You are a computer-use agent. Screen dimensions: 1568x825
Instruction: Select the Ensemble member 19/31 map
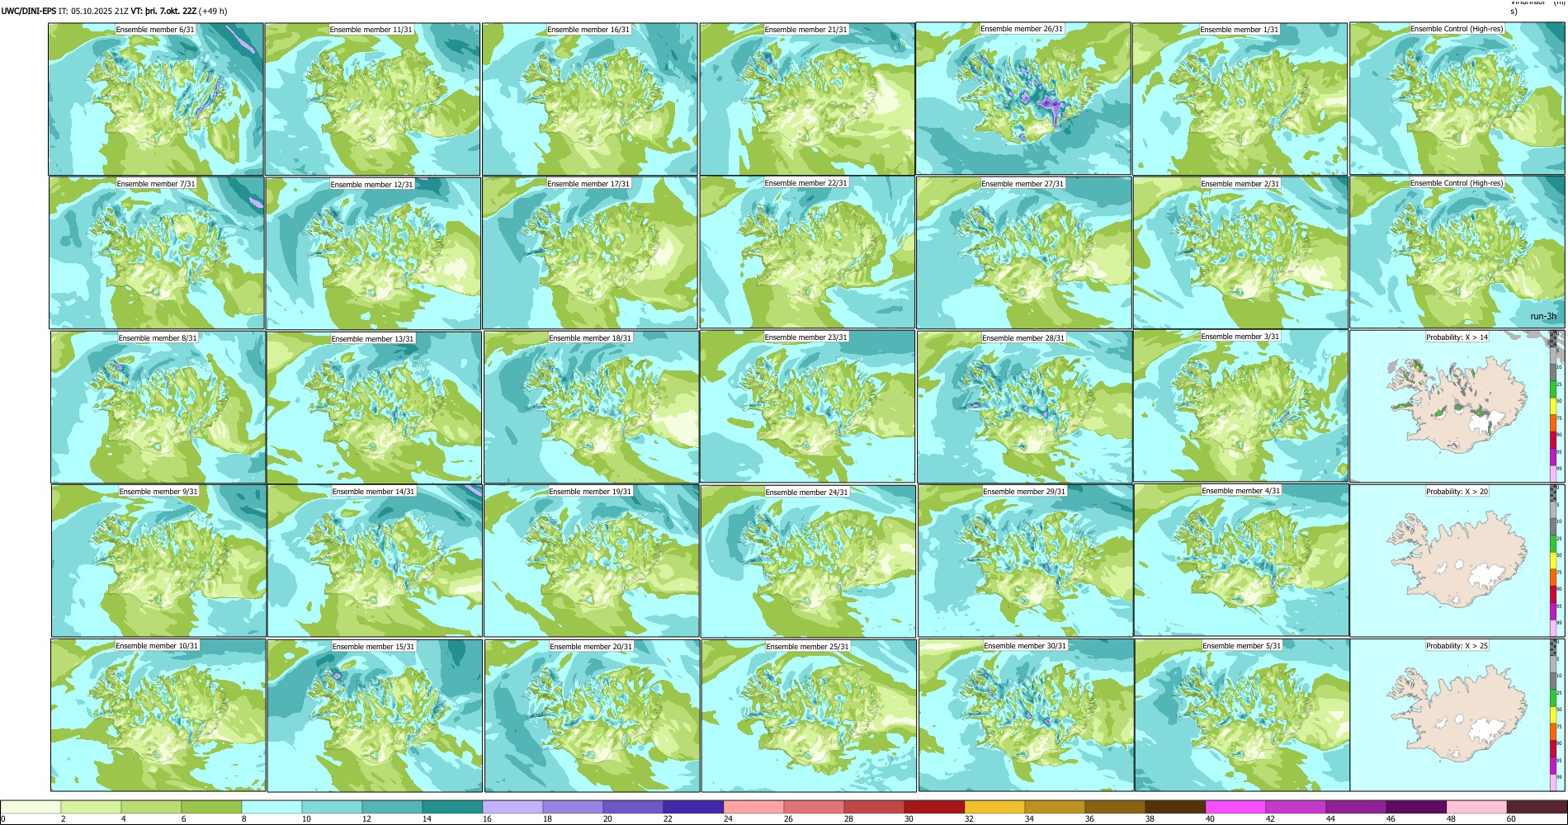[x=592, y=561]
